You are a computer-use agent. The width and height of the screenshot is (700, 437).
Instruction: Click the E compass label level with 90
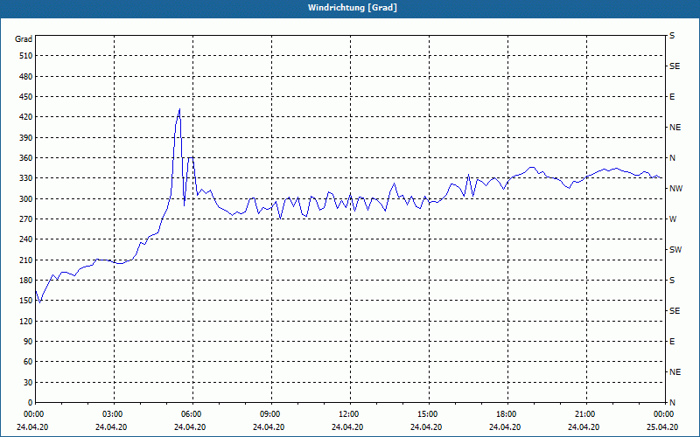pos(672,342)
